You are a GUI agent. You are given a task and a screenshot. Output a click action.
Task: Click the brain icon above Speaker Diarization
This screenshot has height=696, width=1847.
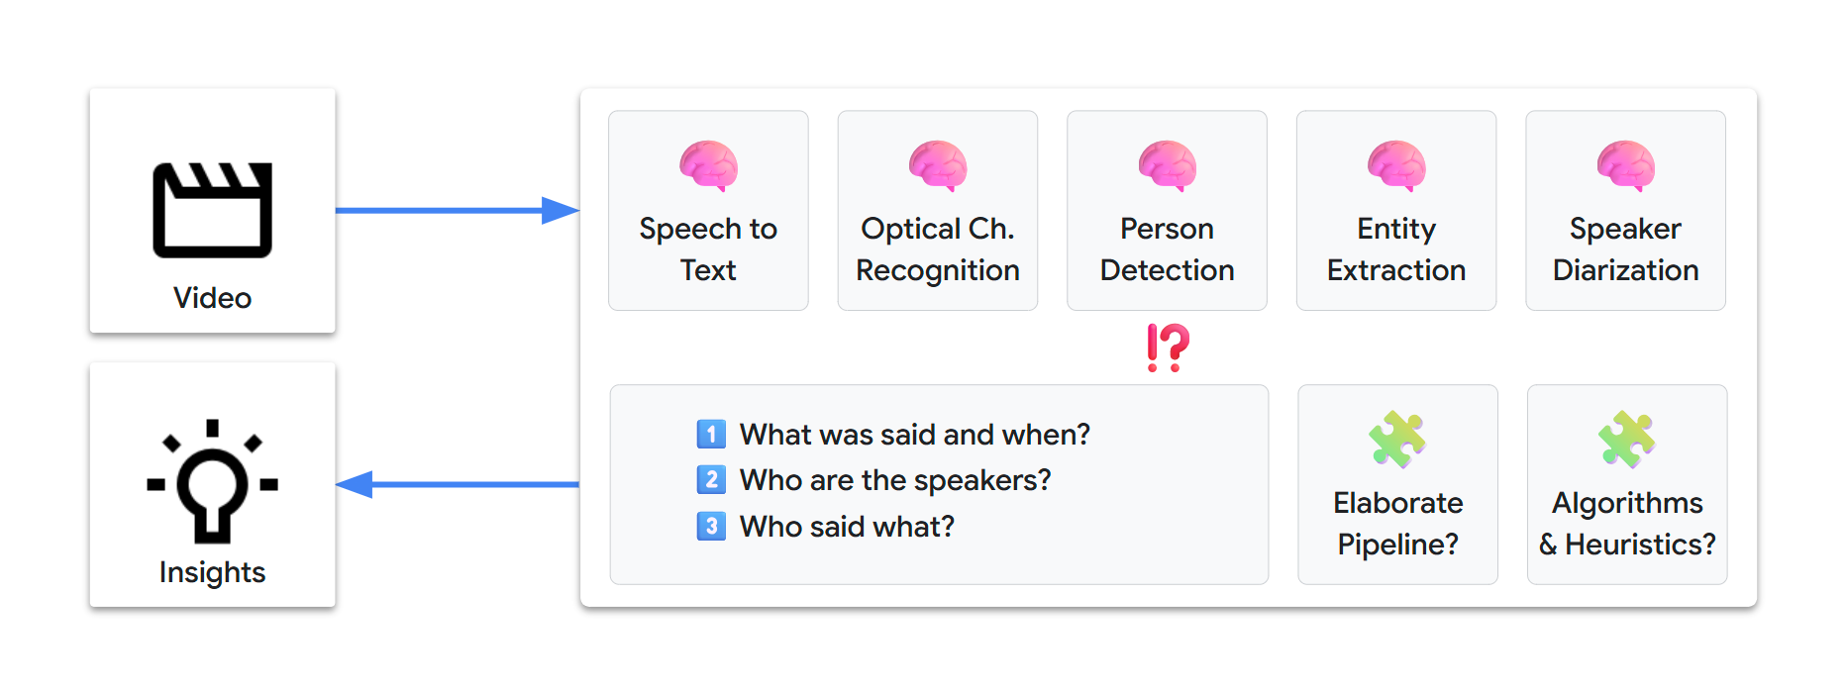1625,164
